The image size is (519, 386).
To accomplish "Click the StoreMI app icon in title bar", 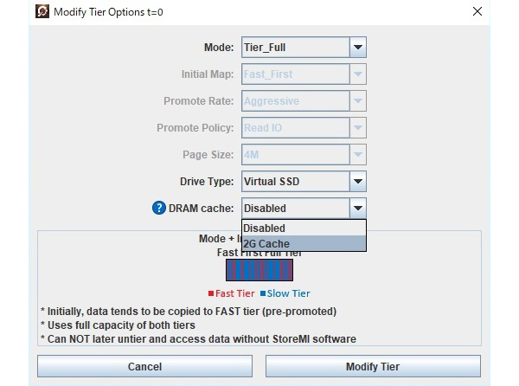I will [x=42, y=11].
